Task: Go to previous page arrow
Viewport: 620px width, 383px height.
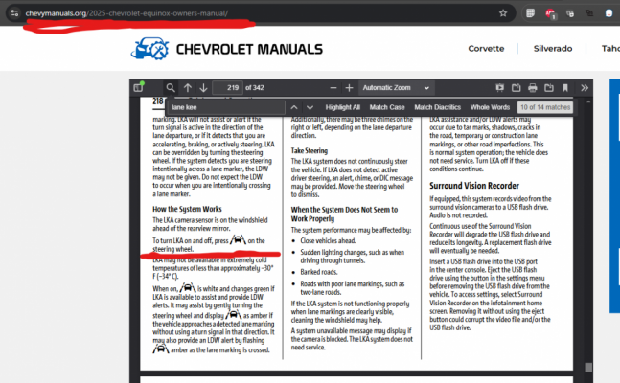Action: click(x=188, y=88)
